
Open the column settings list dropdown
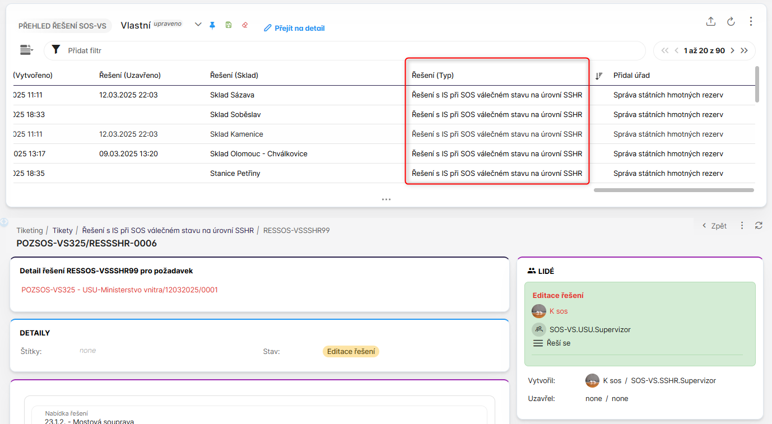[x=26, y=50]
